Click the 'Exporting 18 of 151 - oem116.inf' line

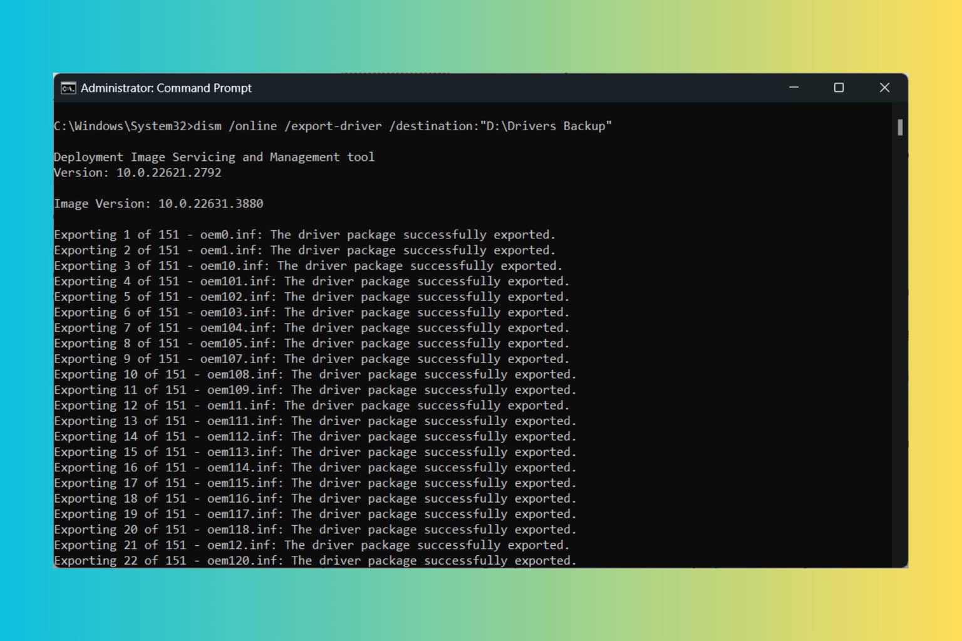point(315,499)
